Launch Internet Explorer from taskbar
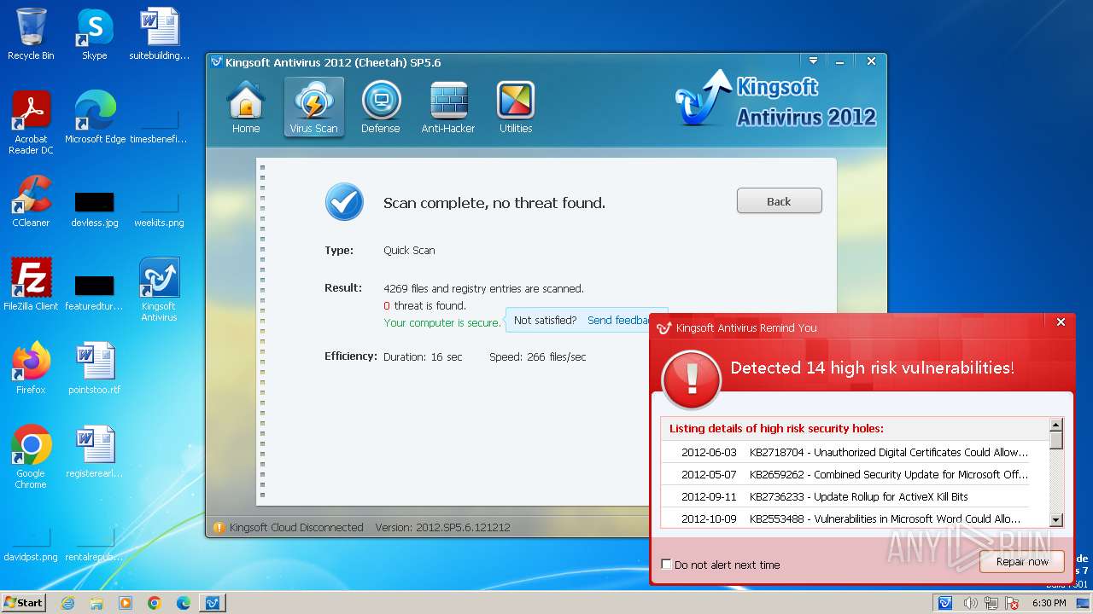This screenshot has width=1093, height=614. click(x=67, y=603)
